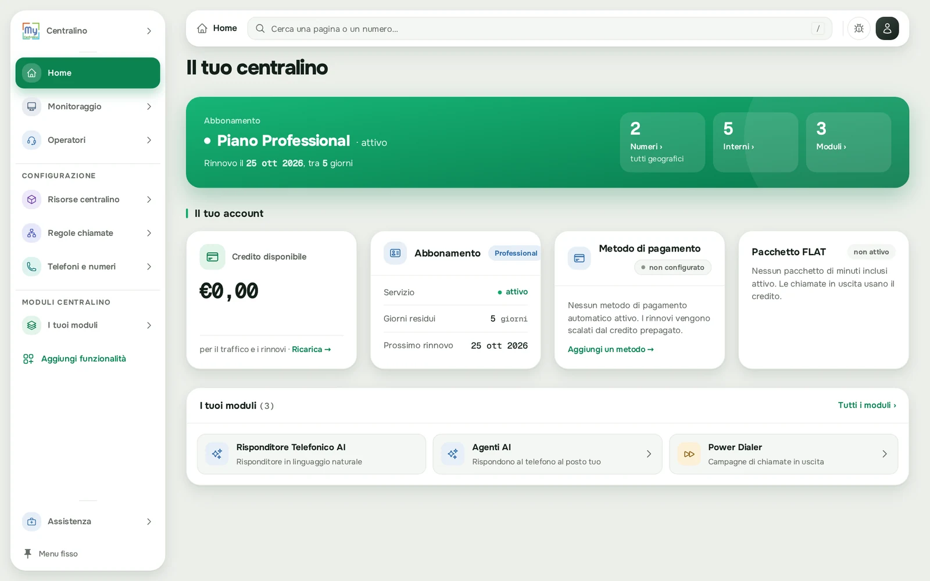
Task: Open the Numeri stat tile
Action: click(663, 142)
